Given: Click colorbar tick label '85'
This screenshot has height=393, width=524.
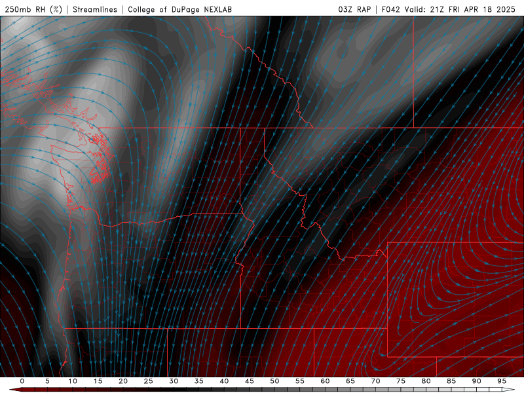Looking at the screenshot, I should (x=451, y=381).
